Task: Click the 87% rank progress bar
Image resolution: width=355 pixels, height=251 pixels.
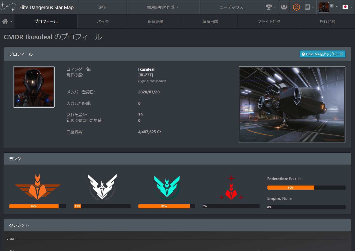Action: 38,206
